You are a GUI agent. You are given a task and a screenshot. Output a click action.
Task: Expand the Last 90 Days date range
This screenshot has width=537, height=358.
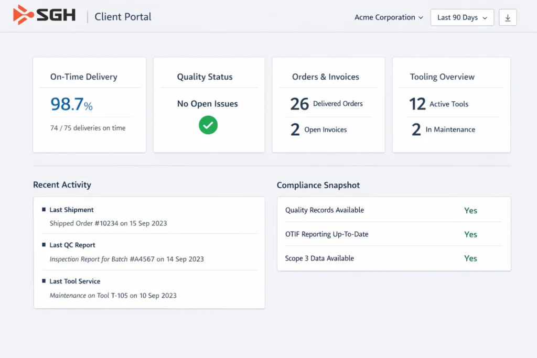click(462, 17)
